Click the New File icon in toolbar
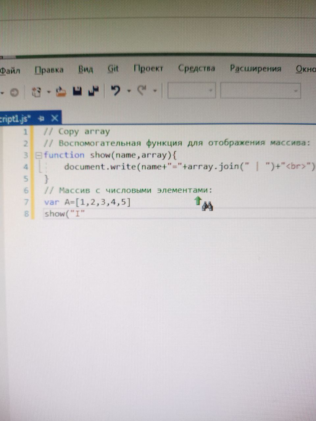The image size is (316, 421). [x=36, y=92]
